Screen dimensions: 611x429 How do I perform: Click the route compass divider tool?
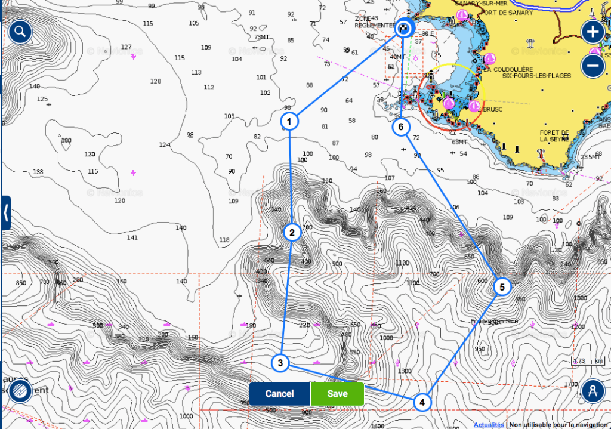click(593, 391)
